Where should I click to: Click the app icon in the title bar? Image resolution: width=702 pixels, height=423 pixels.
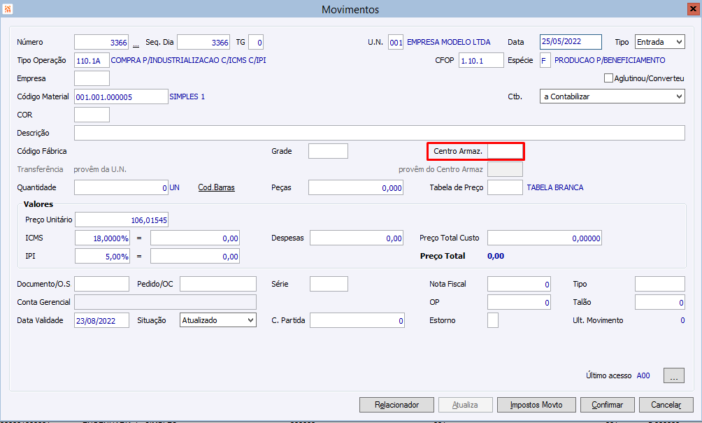[7, 9]
